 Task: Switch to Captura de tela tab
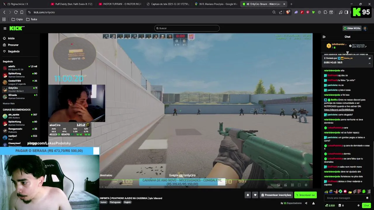point(168,4)
